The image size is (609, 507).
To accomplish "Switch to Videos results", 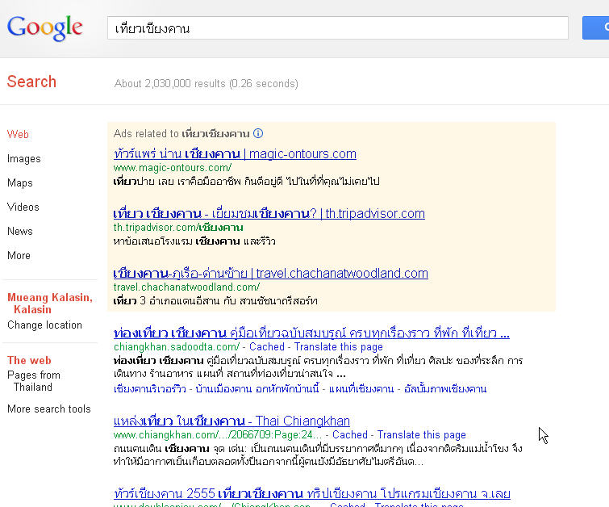I will point(23,207).
